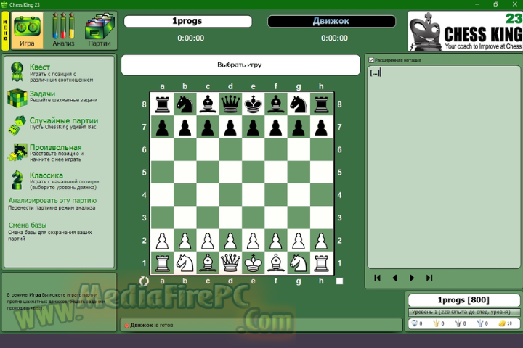This screenshot has height=348, width=523.
Task: Flip the board with the rotate icon
Action: click(144, 281)
